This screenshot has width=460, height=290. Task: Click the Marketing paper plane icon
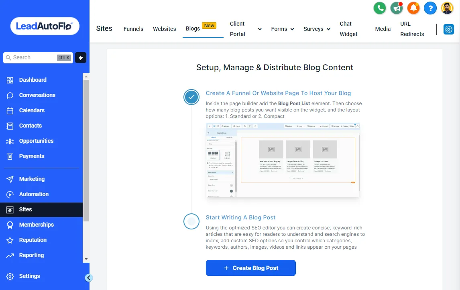(10, 179)
